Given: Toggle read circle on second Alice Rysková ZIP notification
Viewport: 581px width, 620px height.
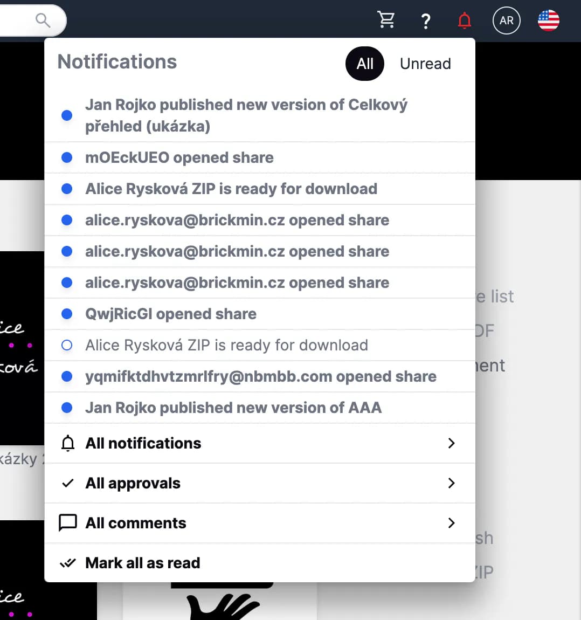Looking at the screenshot, I should (67, 345).
